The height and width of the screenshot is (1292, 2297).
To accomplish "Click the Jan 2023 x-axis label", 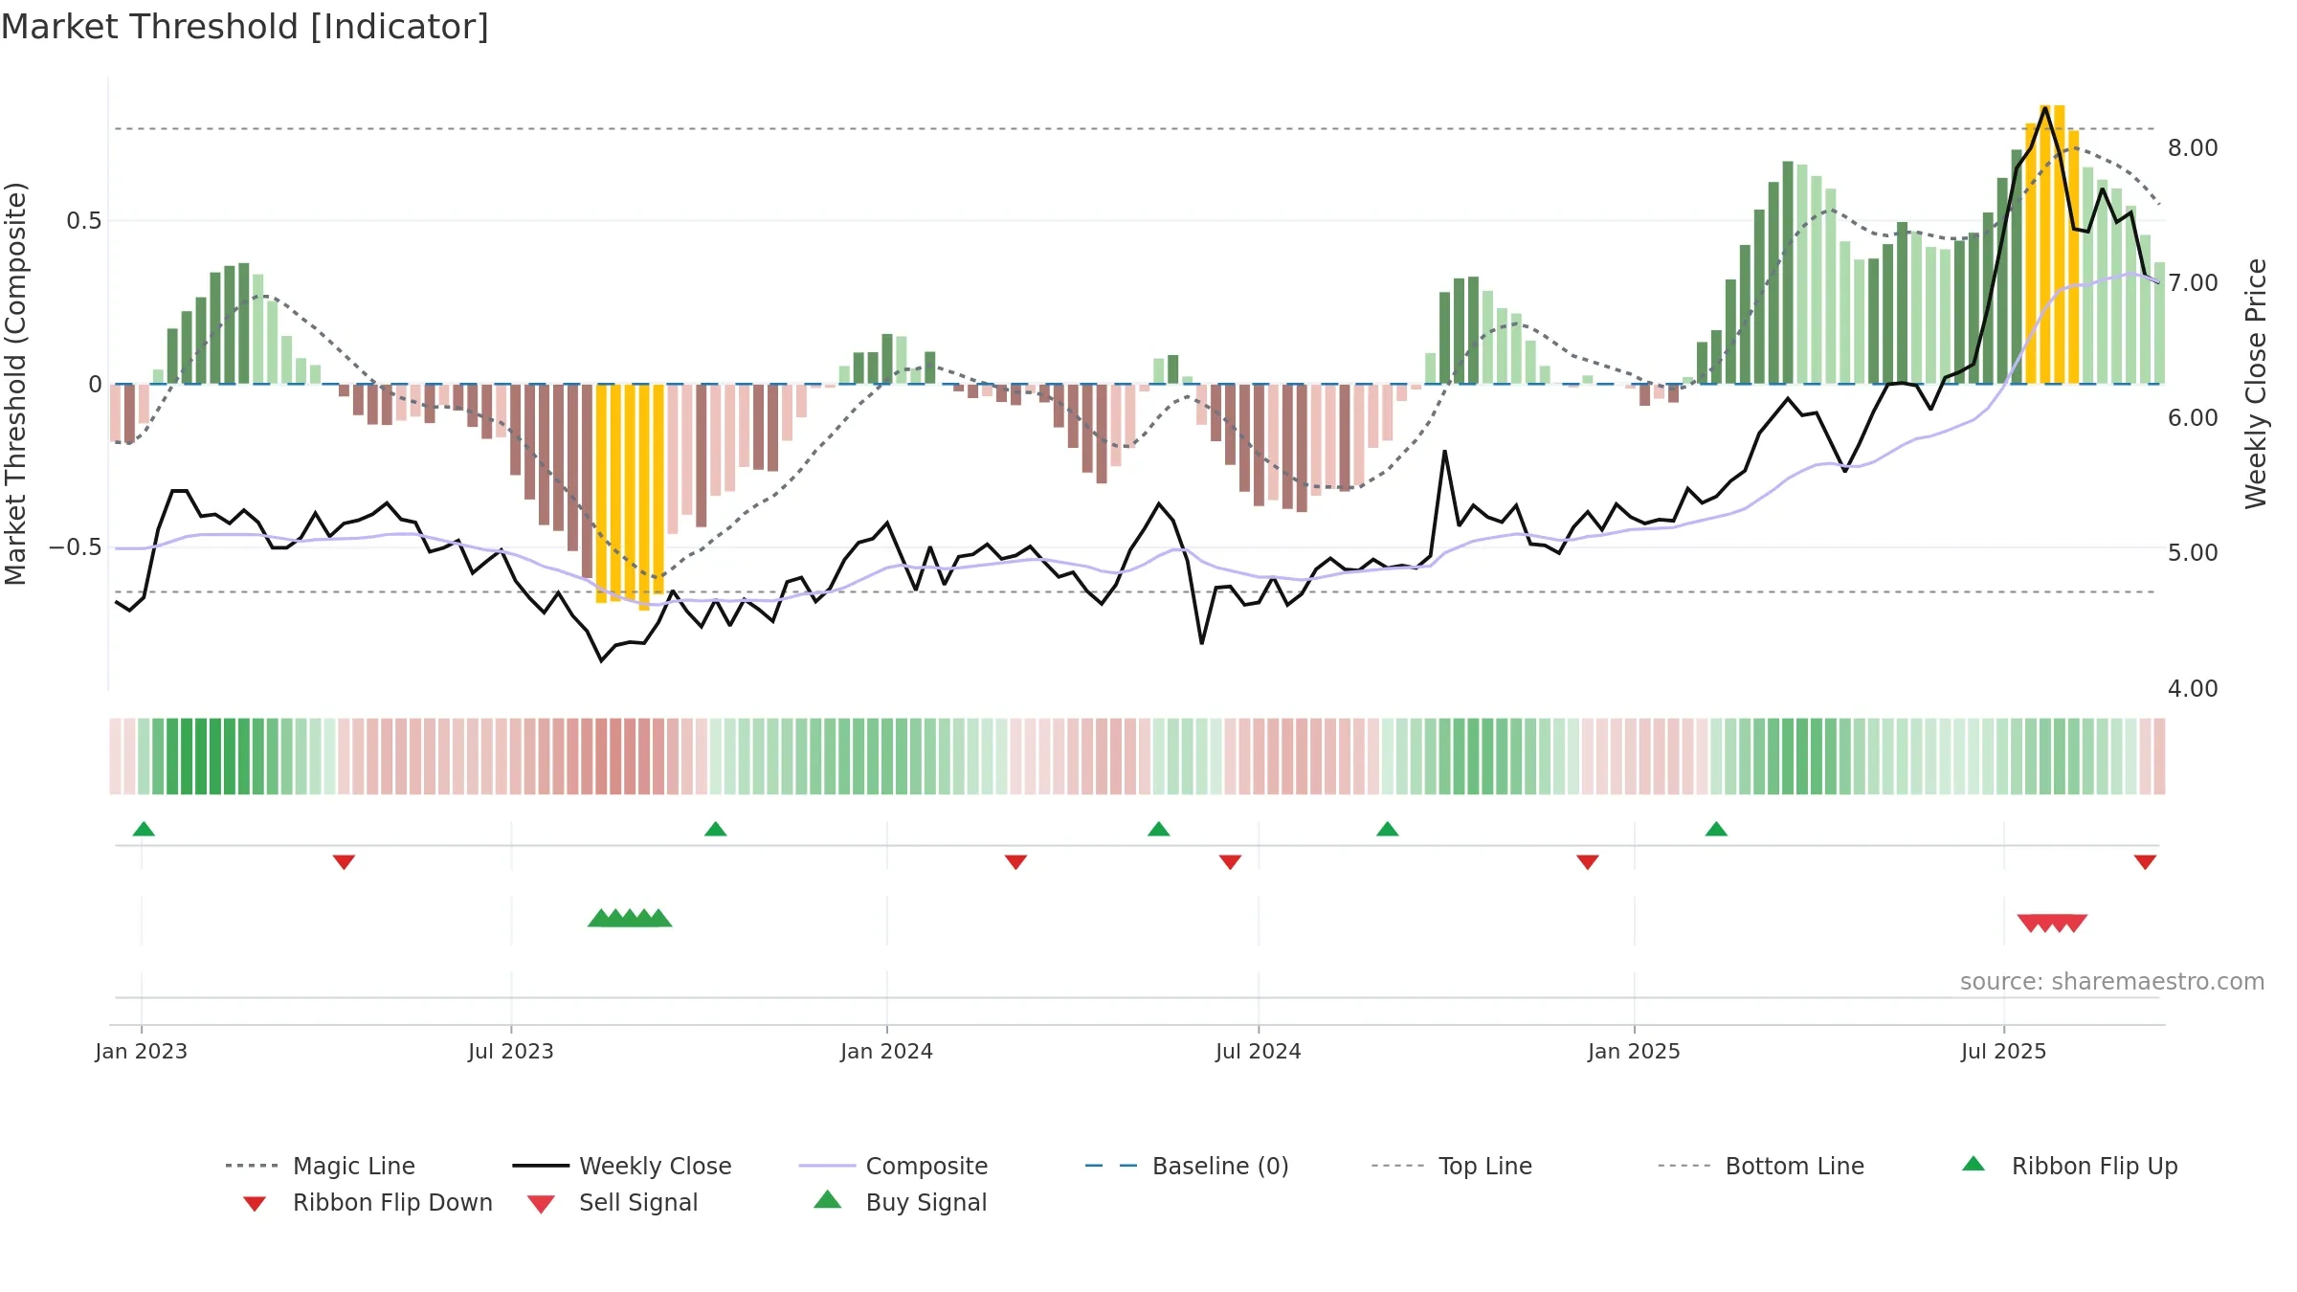I will (x=142, y=1051).
